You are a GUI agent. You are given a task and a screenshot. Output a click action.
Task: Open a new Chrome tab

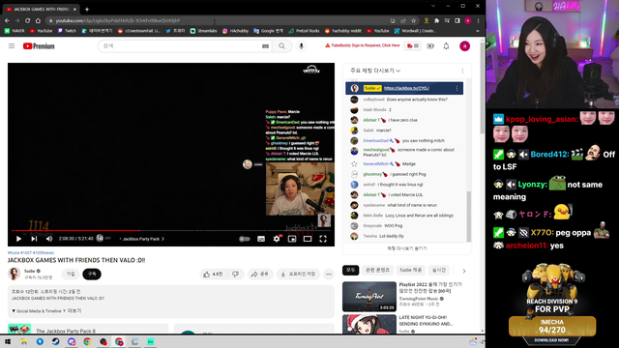point(87,9)
